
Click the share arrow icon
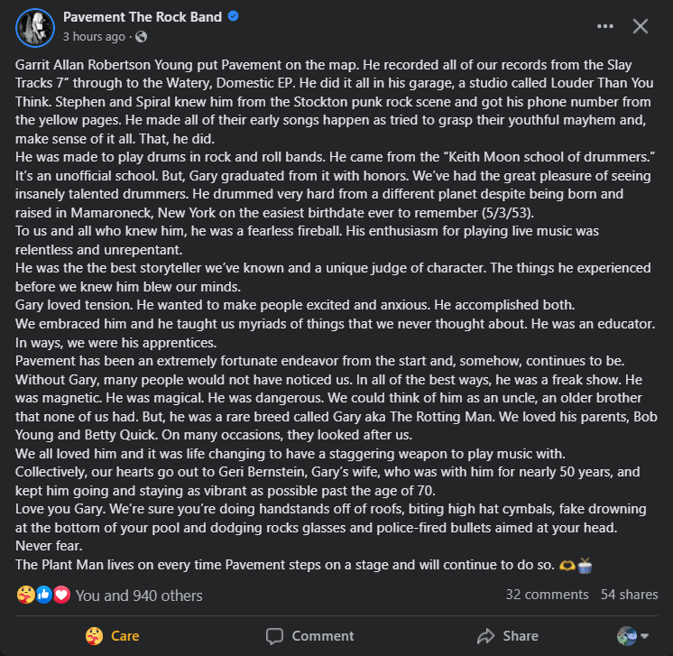pos(485,635)
